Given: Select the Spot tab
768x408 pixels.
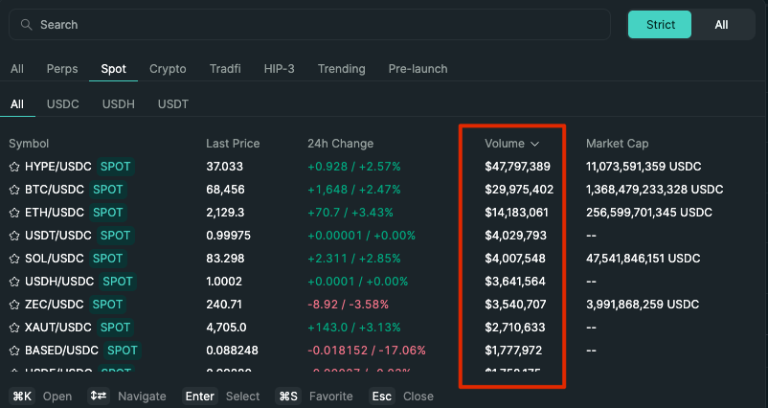Looking at the screenshot, I should point(114,69).
